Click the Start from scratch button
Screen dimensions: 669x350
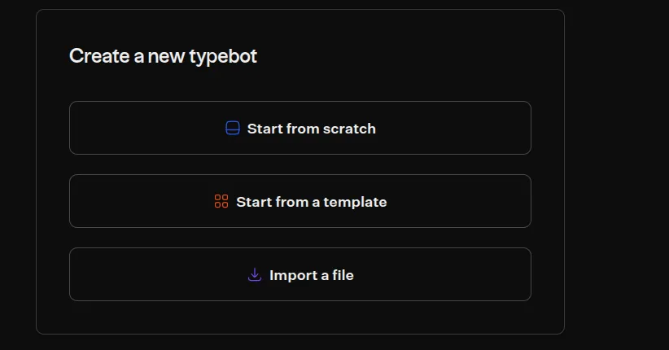click(300, 128)
